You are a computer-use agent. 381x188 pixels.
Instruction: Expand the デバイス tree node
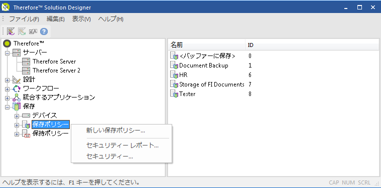point(17,116)
